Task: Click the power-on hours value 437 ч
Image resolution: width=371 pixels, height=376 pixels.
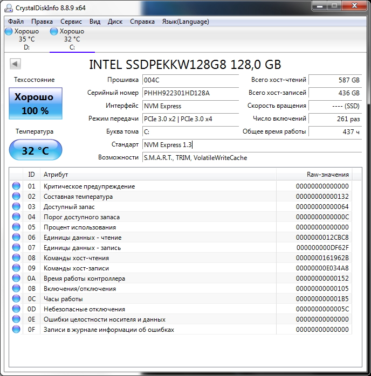Action: point(335,131)
